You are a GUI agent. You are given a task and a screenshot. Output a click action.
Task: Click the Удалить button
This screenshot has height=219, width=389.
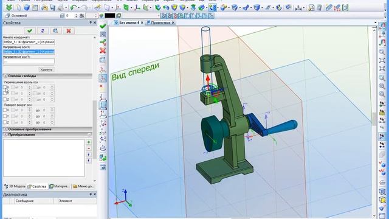46,69
